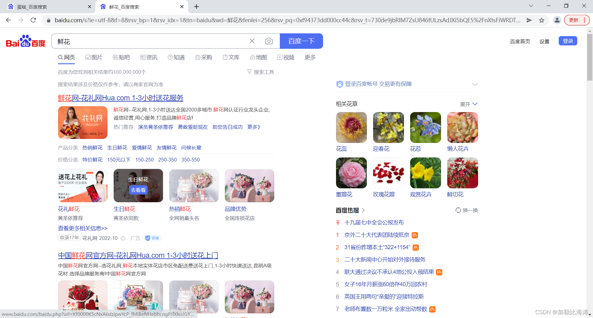
Task: Open the 鲜花网-花礼网Hua.com result title
Action: click(121, 98)
